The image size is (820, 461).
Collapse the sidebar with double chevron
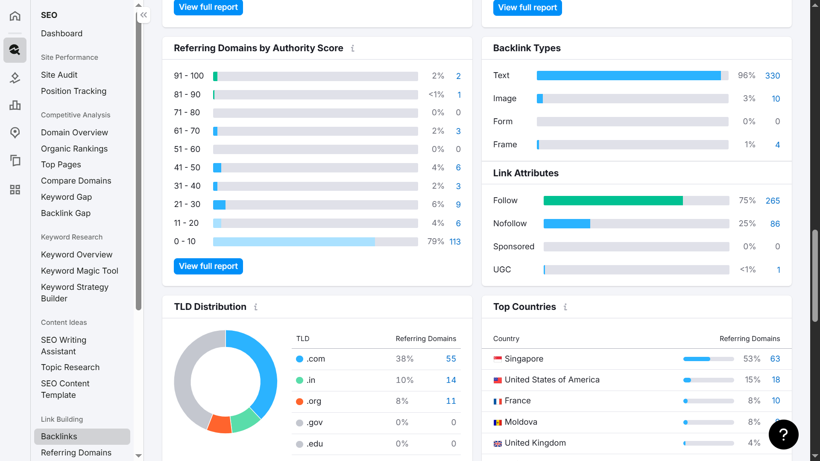click(143, 15)
